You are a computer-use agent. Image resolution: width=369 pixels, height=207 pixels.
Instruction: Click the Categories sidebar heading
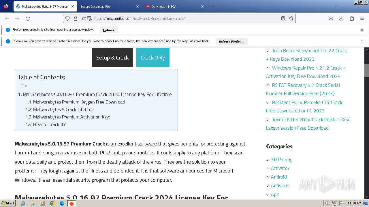click(279, 146)
